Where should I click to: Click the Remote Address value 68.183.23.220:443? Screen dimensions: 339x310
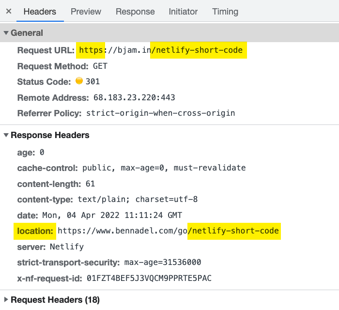pyautogui.click(x=134, y=97)
